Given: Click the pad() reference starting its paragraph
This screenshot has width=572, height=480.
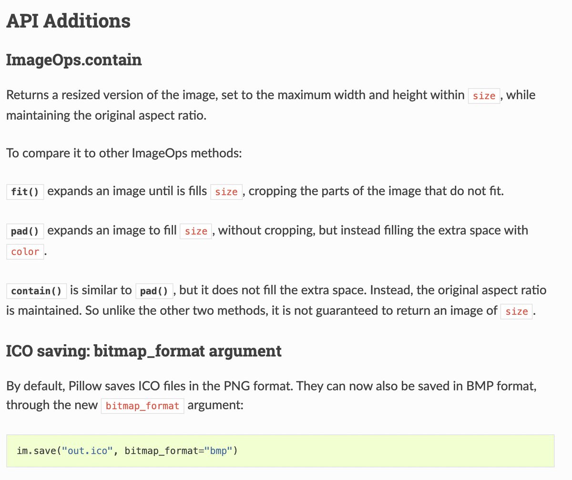Looking at the screenshot, I should pyautogui.click(x=25, y=232).
